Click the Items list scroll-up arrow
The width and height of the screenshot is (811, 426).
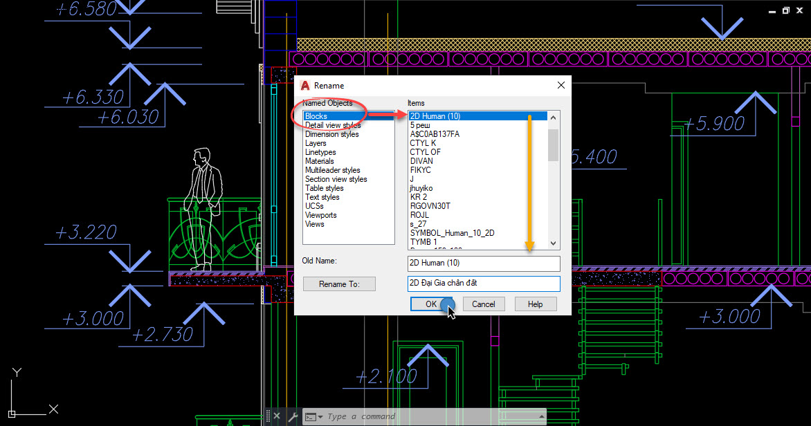(552, 116)
